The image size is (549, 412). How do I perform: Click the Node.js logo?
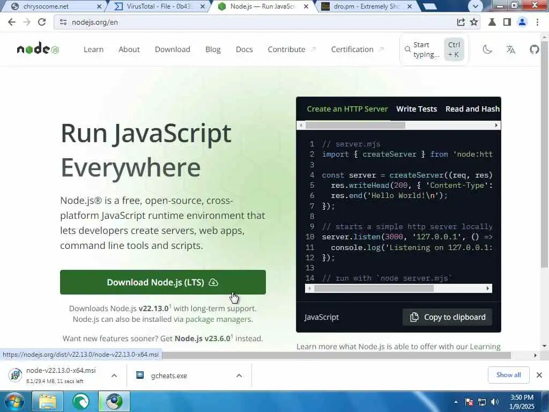(x=38, y=49)
